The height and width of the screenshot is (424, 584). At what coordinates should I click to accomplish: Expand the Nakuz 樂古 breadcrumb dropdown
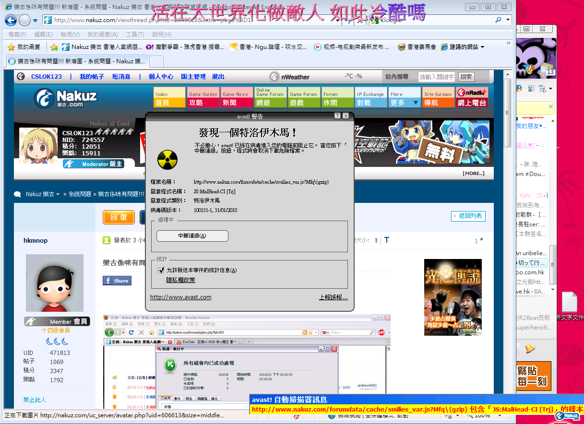coord(58,194)
